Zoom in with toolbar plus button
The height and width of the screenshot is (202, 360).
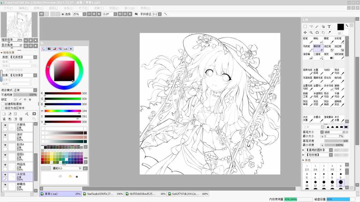click(94, 14)
